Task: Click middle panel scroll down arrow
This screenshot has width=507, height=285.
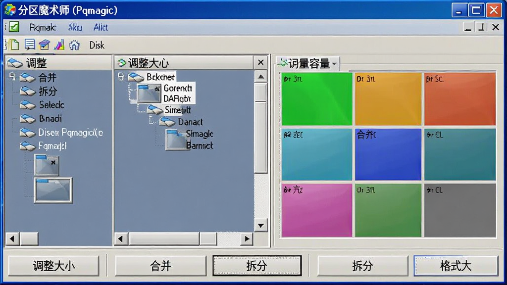Action: 260,225
